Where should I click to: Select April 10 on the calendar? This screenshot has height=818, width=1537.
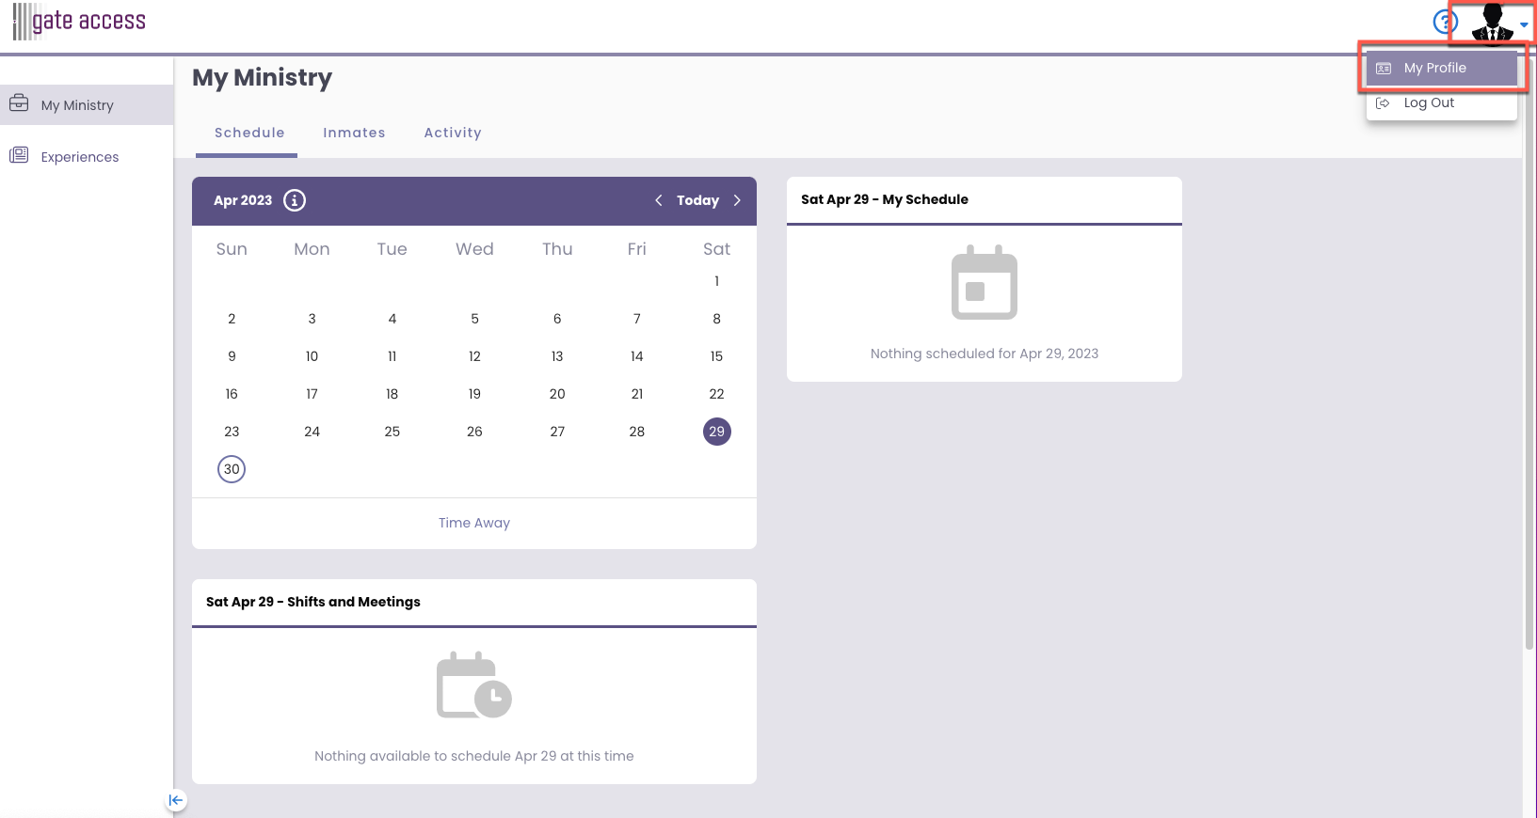[x=312, y=356]
